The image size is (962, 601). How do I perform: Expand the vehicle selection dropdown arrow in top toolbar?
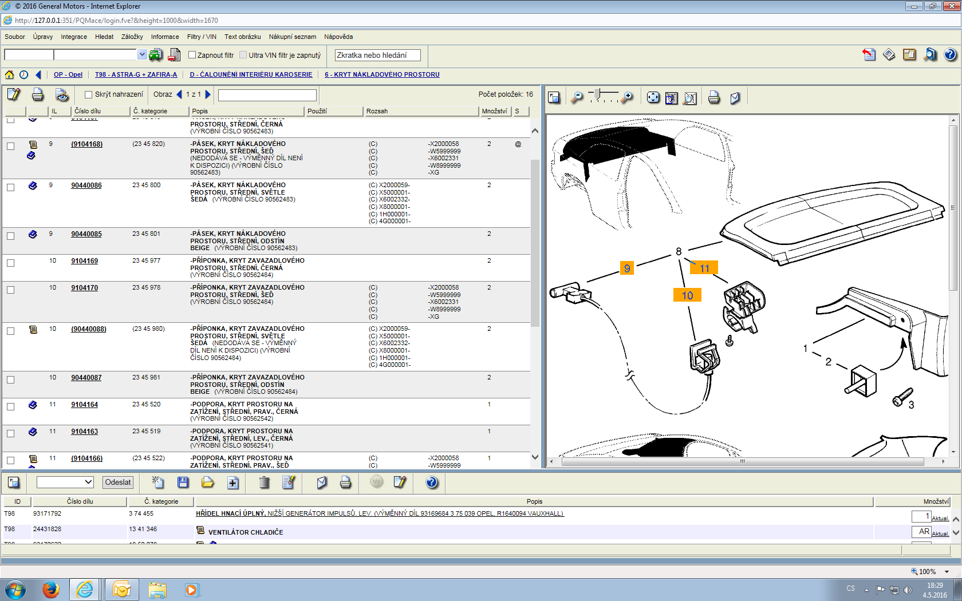point(142,54)
